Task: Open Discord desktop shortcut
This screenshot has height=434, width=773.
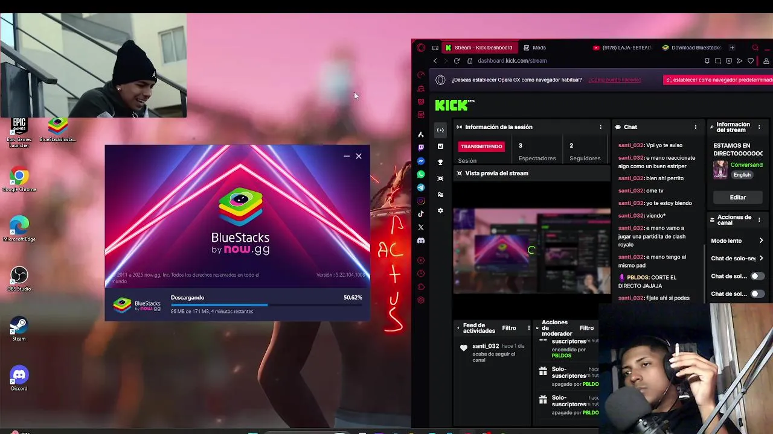Action: pos(19,379)
